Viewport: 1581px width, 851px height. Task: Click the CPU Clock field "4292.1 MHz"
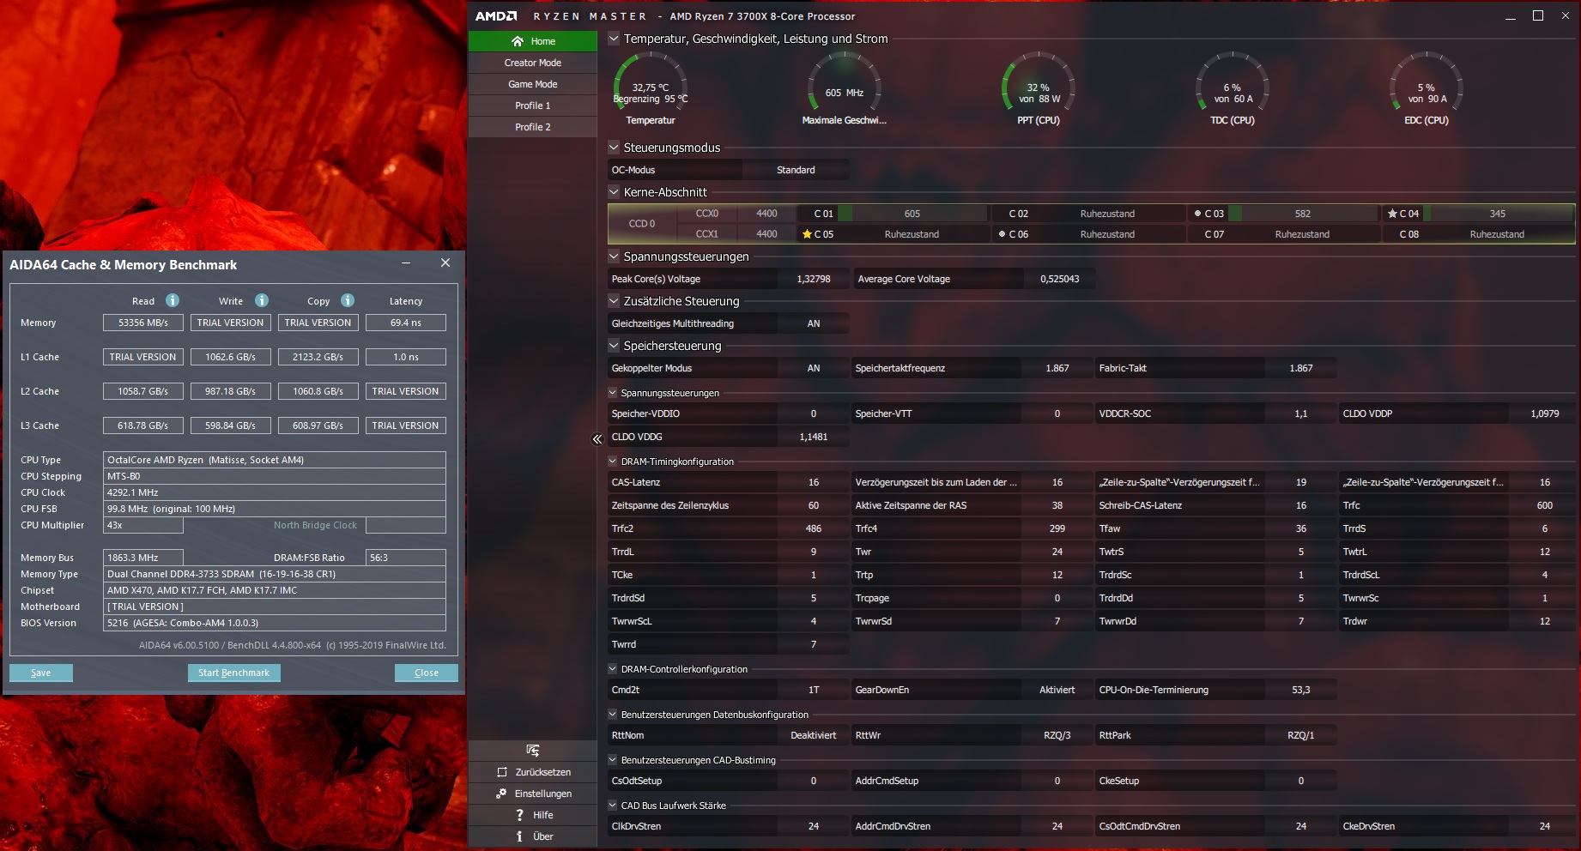[275, 492]
